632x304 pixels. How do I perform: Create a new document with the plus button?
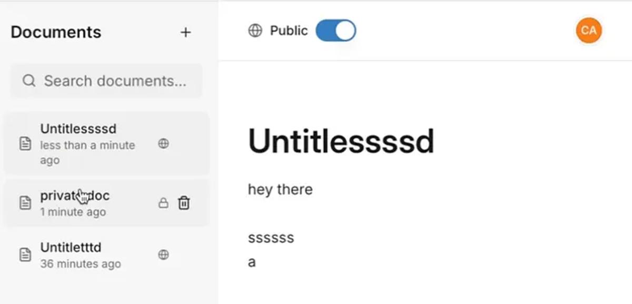pos(185,32)
